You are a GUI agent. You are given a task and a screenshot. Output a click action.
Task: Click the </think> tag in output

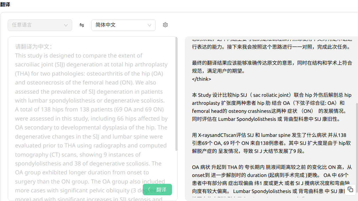coord(201,79)
